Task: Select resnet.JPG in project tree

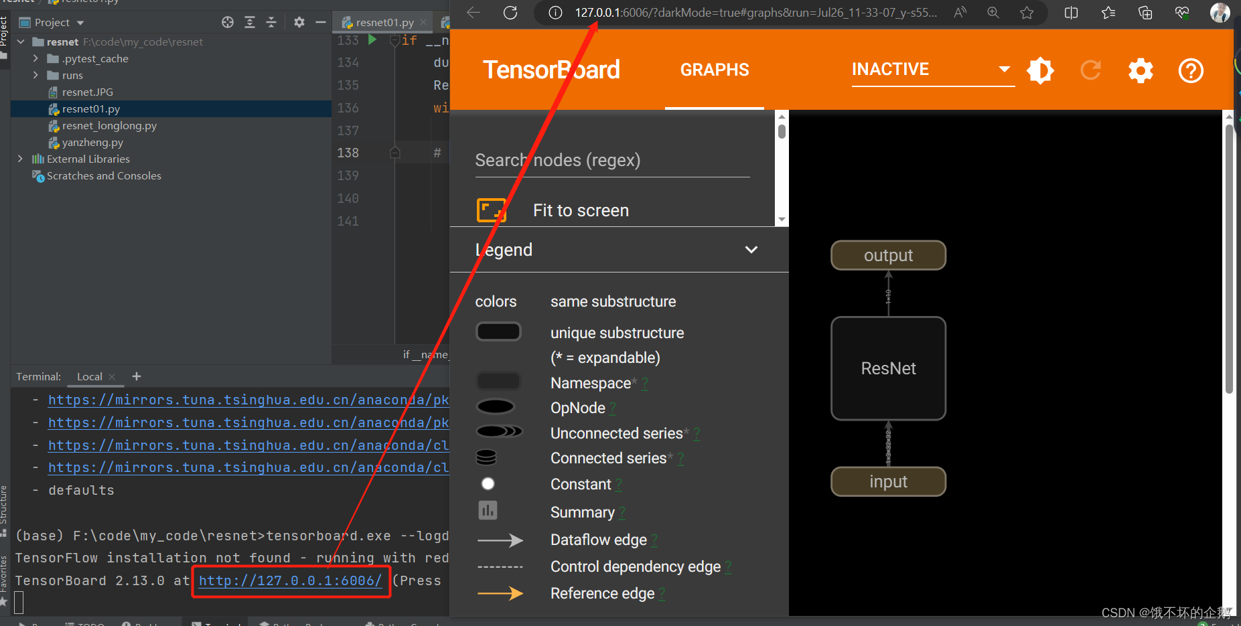Action: [88, 92]
